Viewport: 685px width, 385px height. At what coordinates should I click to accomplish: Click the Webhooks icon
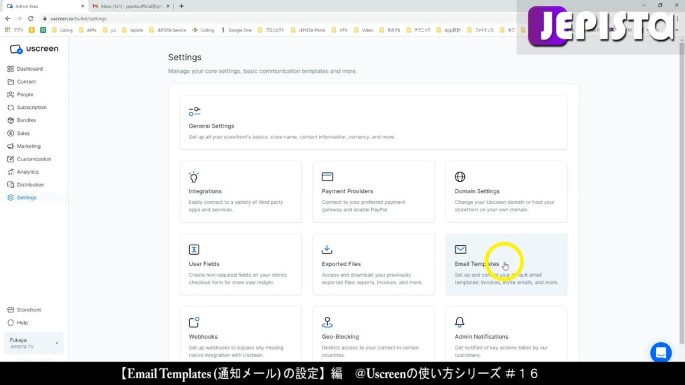click(194, 322)
